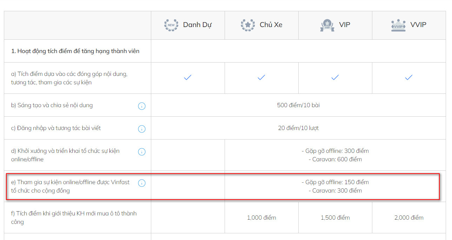Click the VVIP crown badge icon
The height and width of the screenshot is (240, 452).
coord(398,25)
